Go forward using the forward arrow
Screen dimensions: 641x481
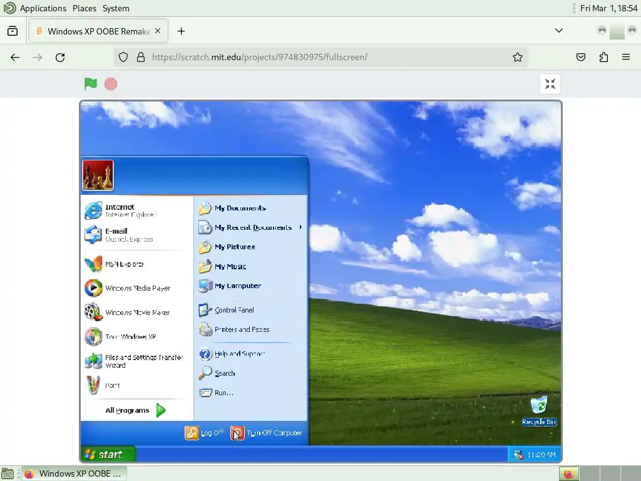(x=38, y=57)
